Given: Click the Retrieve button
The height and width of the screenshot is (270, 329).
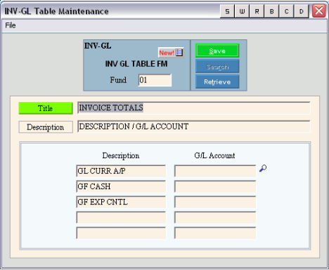Looking at the screenshot, I should pyautogui.click(x=217, y=82).
